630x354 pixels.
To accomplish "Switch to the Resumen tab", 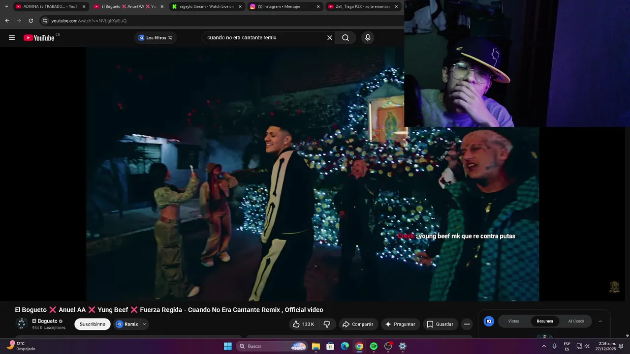I will pos(545,321).
